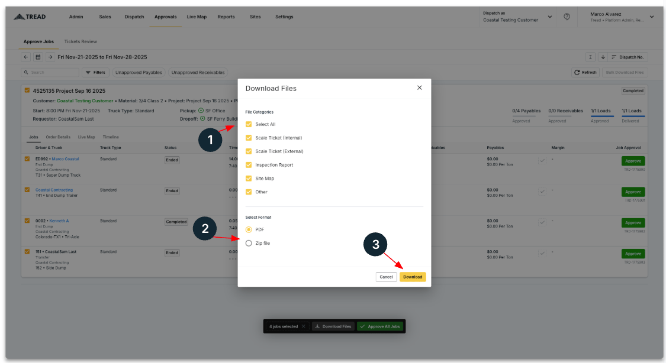Screen dimensions: 666x363
Task: Switch to the Timeline tab
Action: point(111,137)
